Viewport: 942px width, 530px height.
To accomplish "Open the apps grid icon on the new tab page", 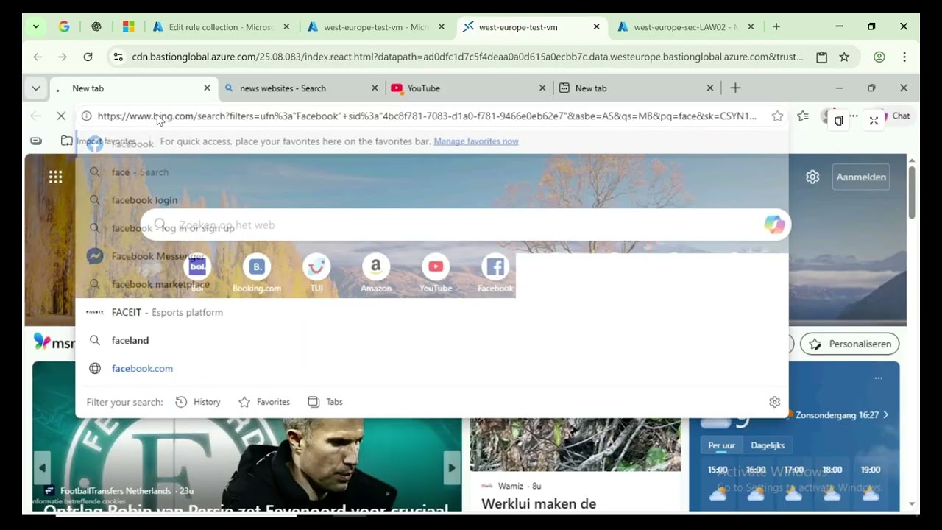I will 55,177.
